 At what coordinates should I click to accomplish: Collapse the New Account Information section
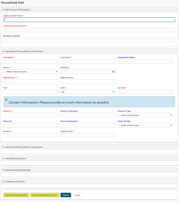pyautogui.click(x=3, y=10)
